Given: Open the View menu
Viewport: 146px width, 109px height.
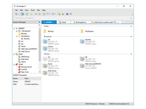Looking at the screenshot, I should (27, 10).
